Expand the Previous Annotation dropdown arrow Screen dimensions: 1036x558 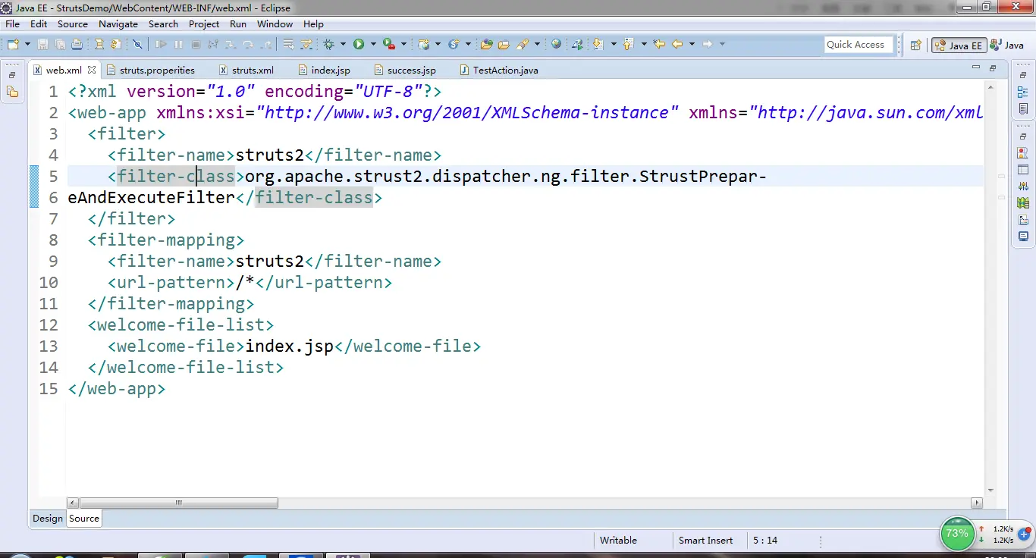644,44
